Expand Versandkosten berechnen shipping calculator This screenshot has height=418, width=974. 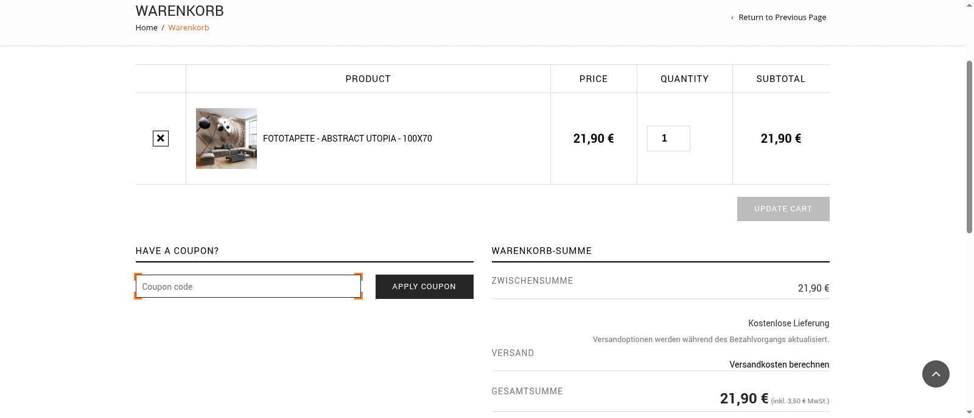tap(779, 365)
